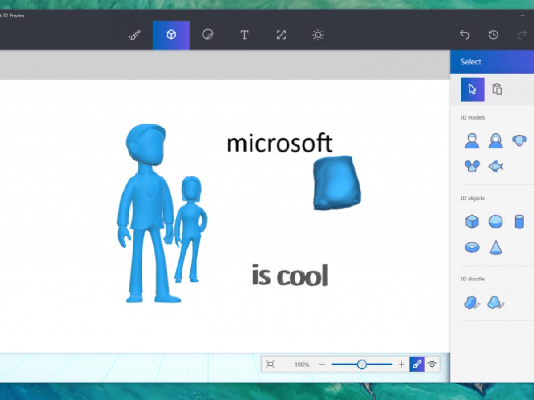This screenshot has height=400, width=534.
Task: Insert the Dog 3D model
Action: [519, 140]
